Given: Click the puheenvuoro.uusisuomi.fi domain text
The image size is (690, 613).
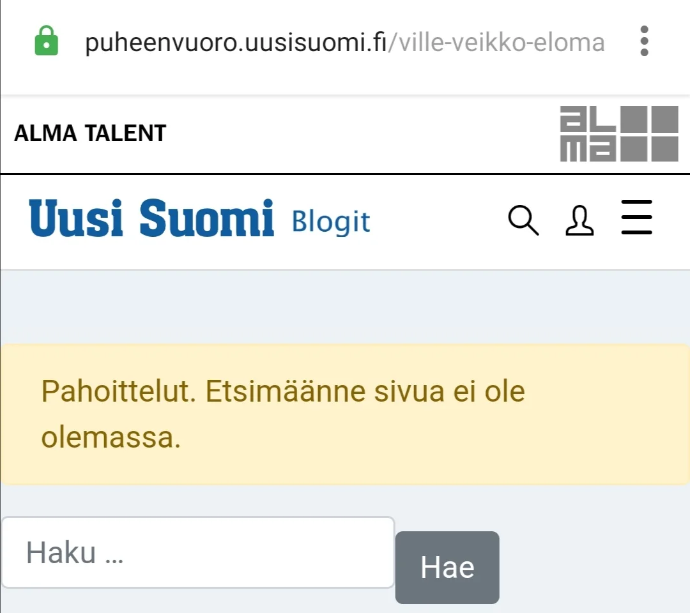Looking at the screenshot, I should point(236,43).
